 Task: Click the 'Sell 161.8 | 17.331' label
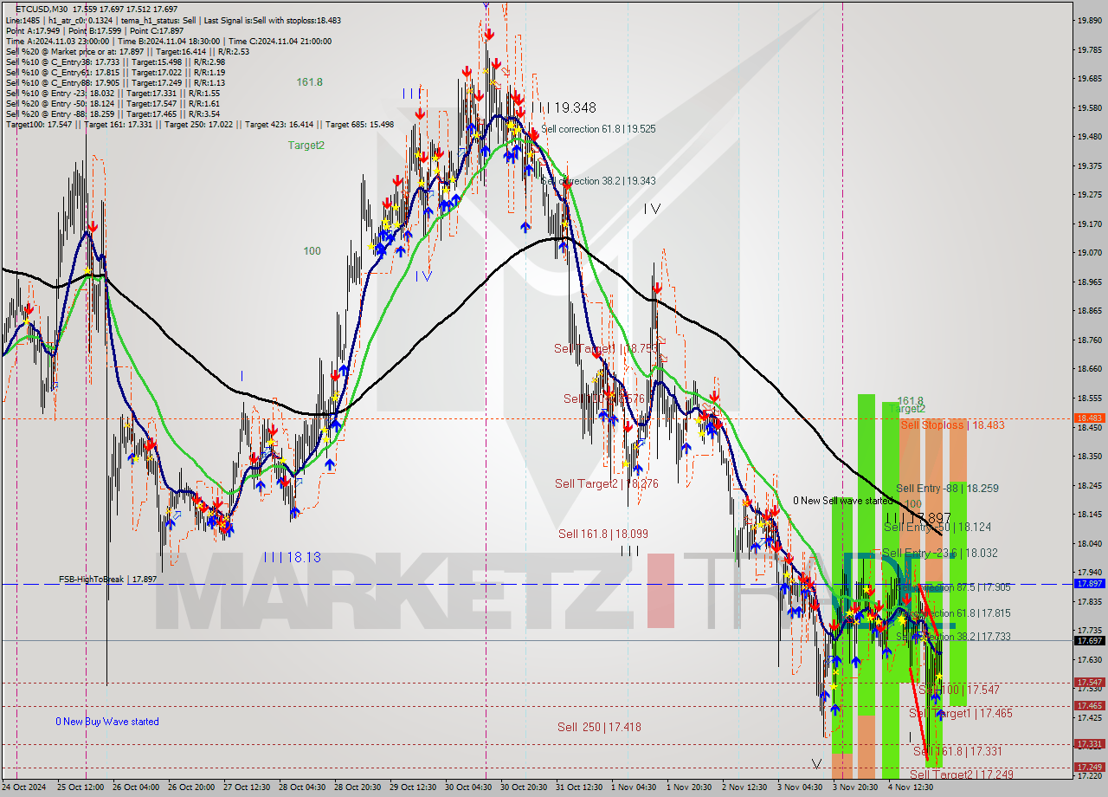(x=957, y=752)
